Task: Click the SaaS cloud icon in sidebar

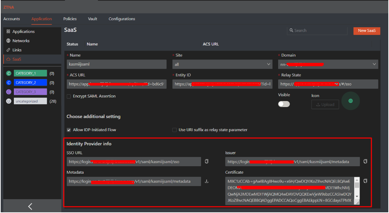Action: pyautogui.click(x=8, y=59)
